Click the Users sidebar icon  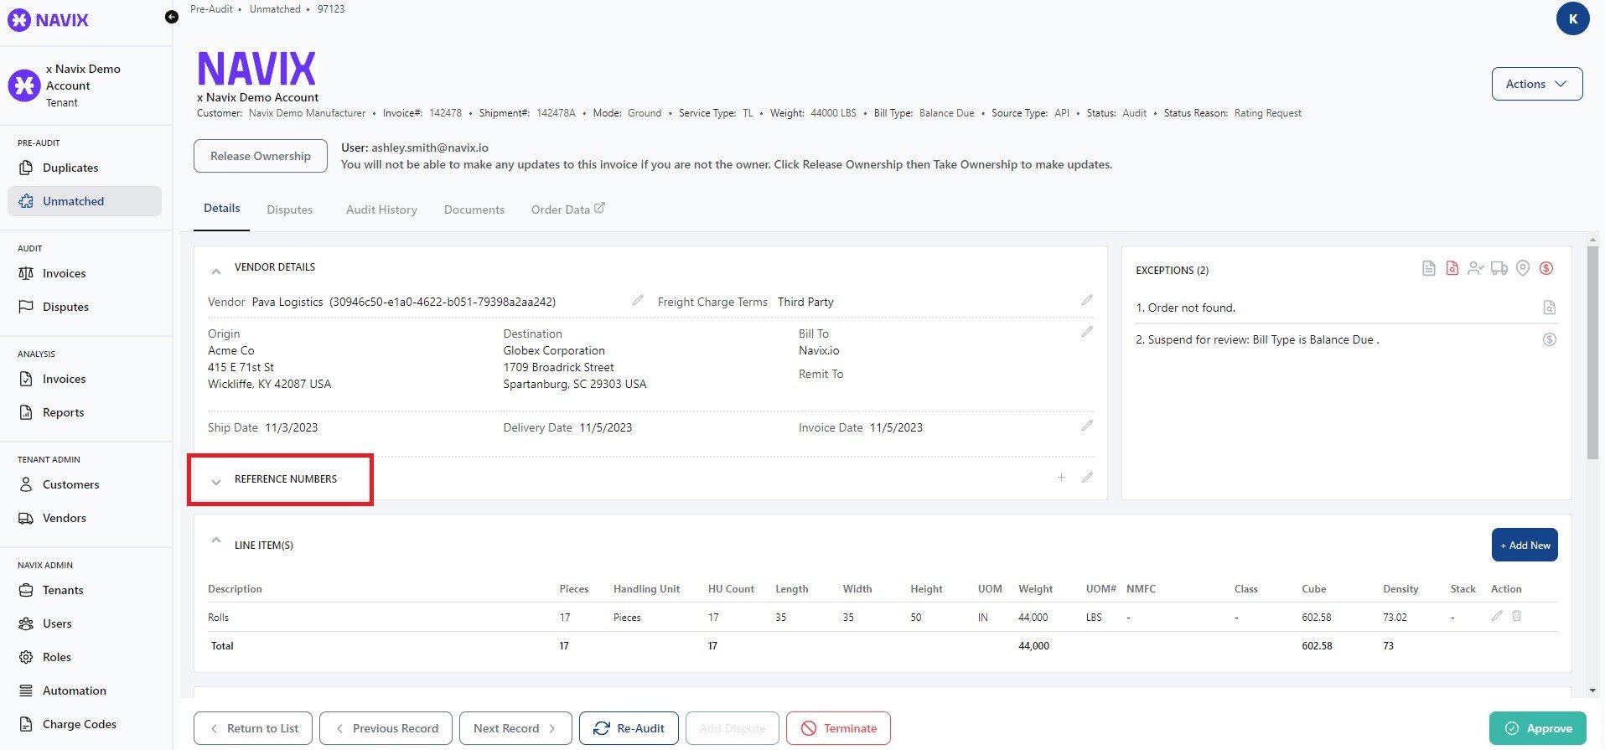(26, 623)
